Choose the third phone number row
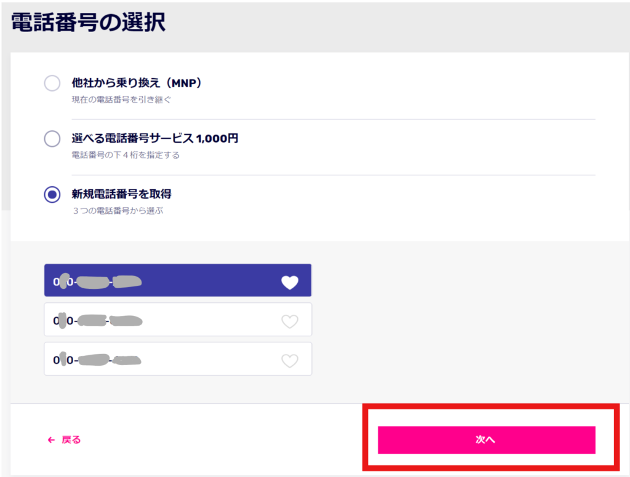Viewport: 630px width, 477px height. click(x=178, y=359)
